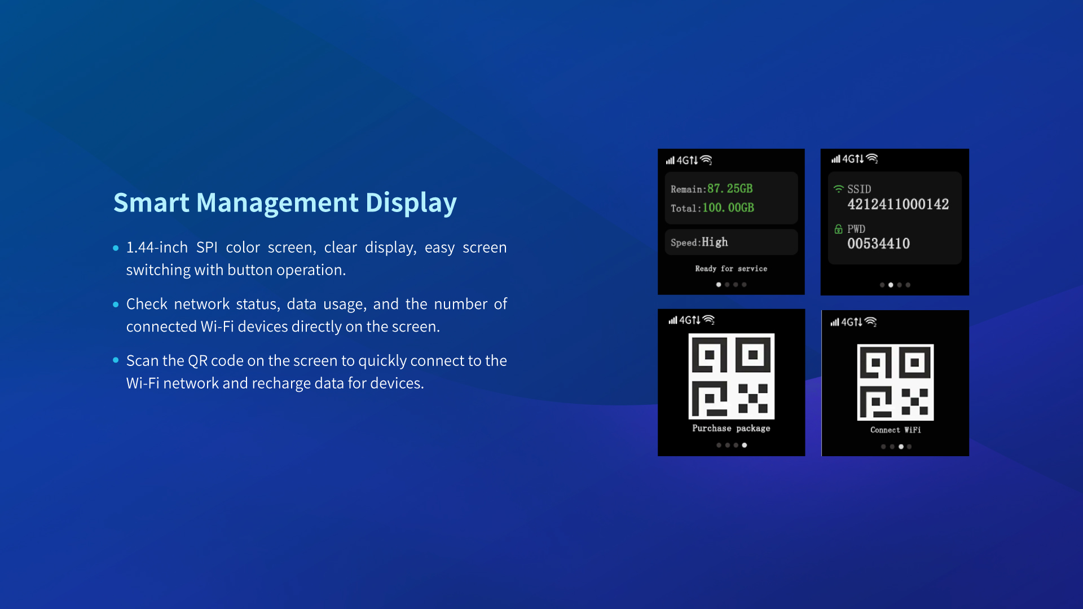Click the Wi-Fi status icon on Connect WiFi screen
Viewport: 1083px width, 609px height.
(871, 322)
